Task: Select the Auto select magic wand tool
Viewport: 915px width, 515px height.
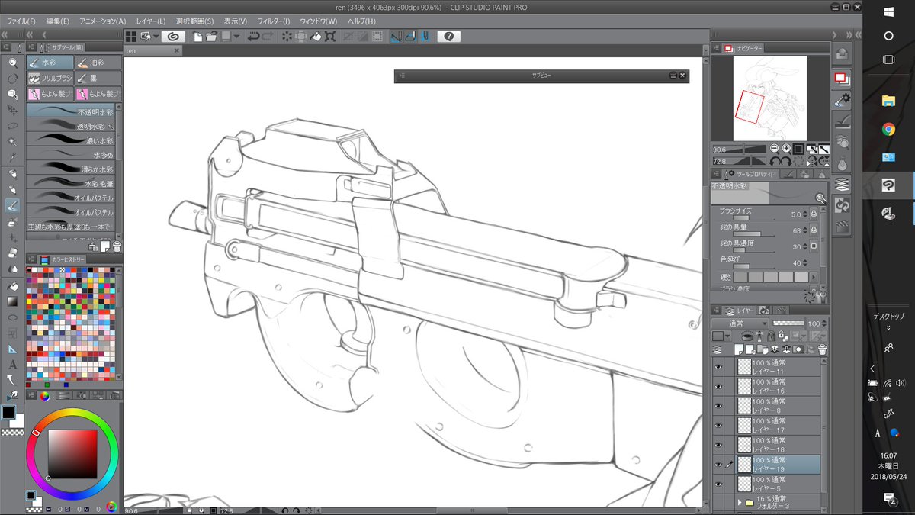Action: (12, 142)
